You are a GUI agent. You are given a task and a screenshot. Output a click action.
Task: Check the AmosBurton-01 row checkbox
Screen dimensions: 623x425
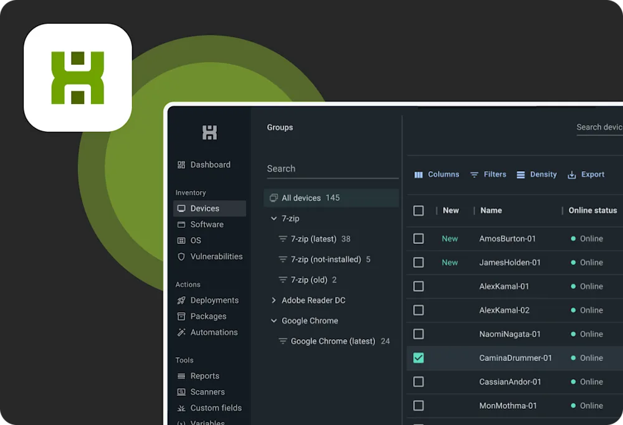click(419, 239)
